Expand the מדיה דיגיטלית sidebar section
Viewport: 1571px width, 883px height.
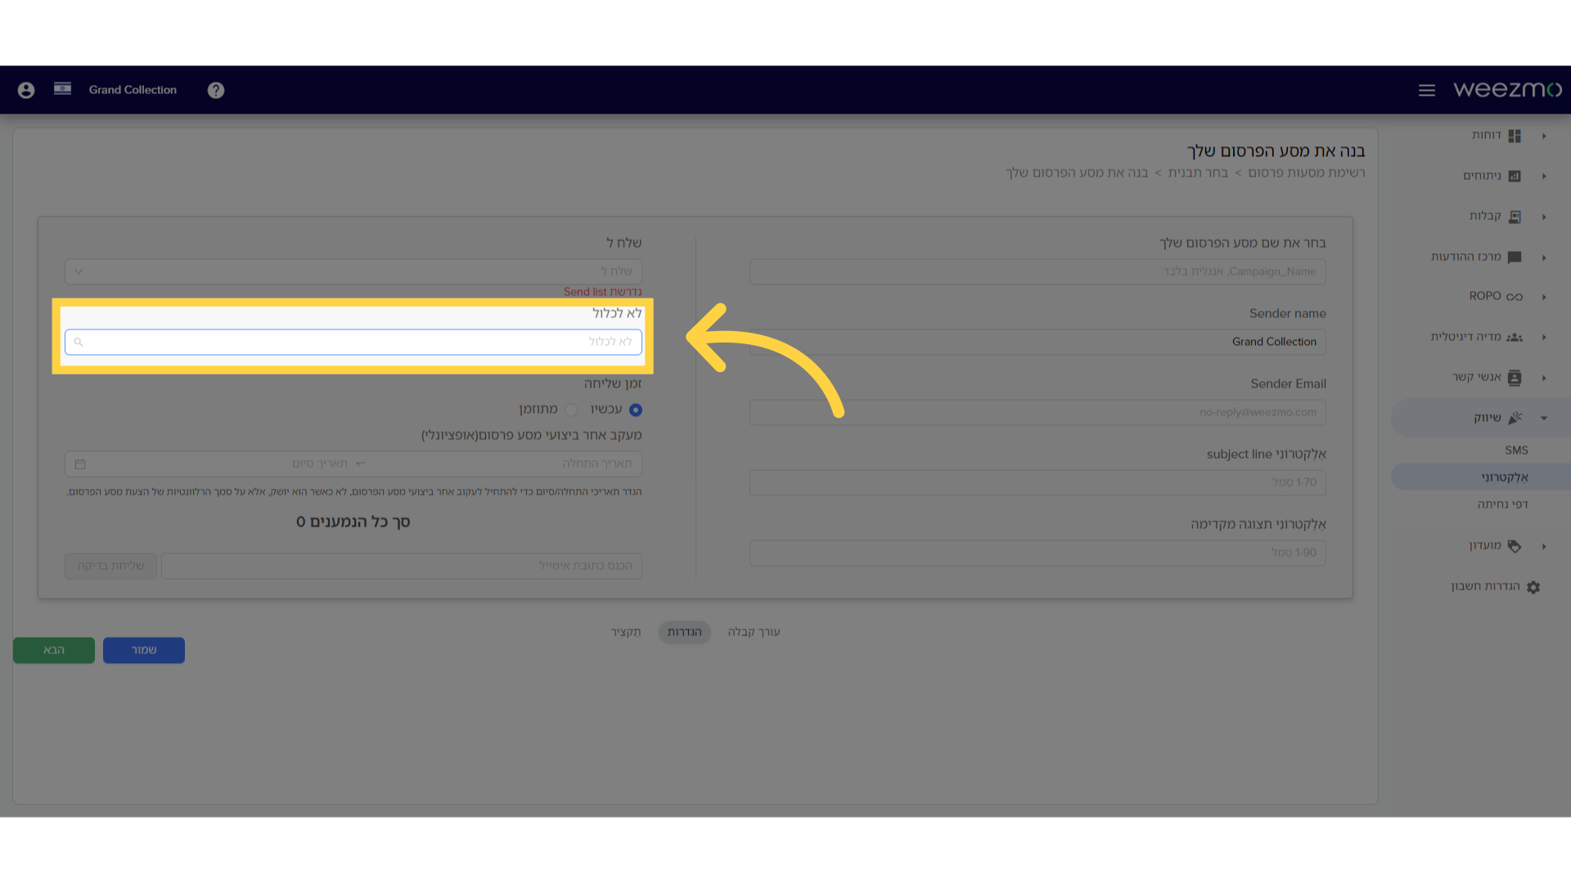tap(1544, 337)
